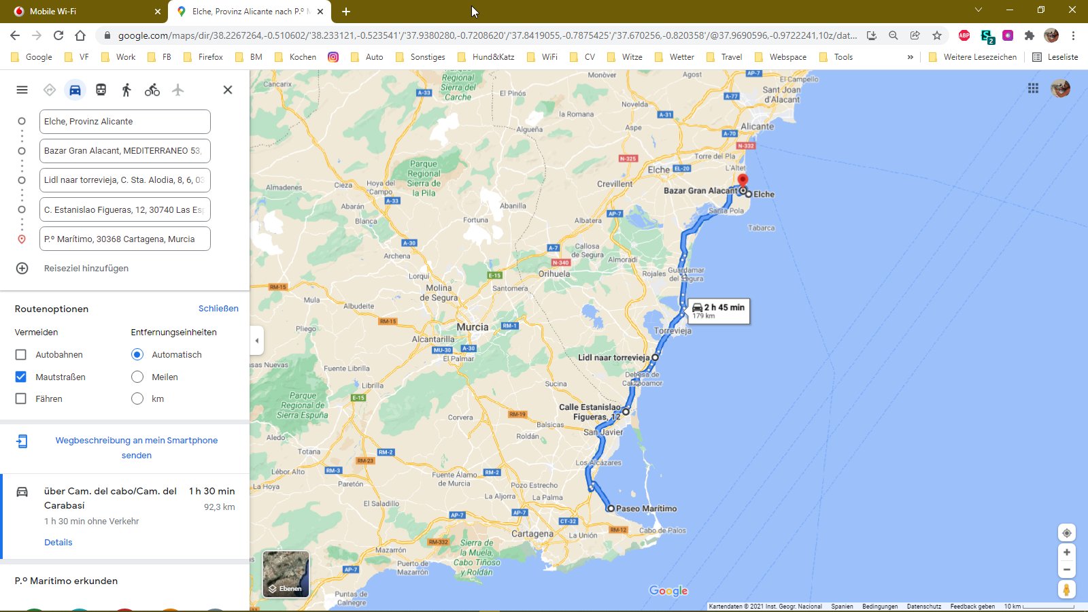The width and height of the screenshot is (1088, 612).
Task: Click Elche, Provinz Alicante start field
Action: pyautogui.click(x=125, y=122)
